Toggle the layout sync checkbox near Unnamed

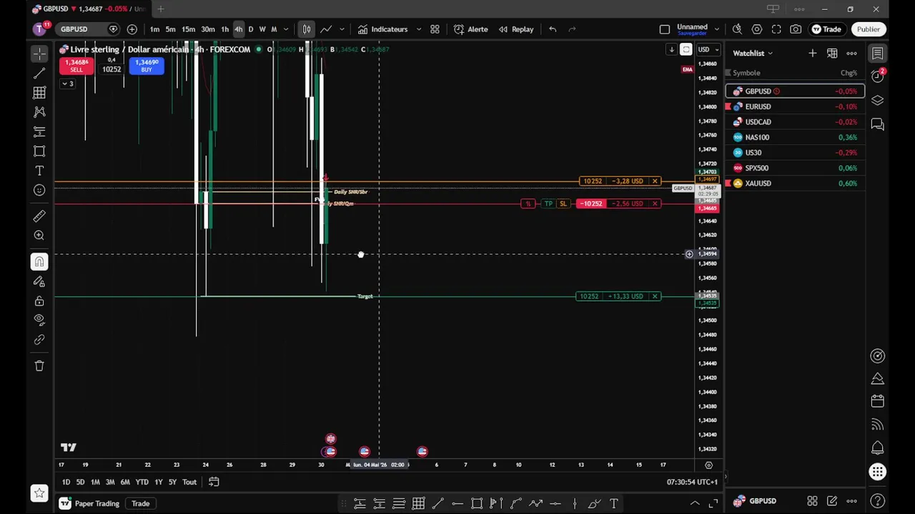pyautogui.click(x=665, y=29)
